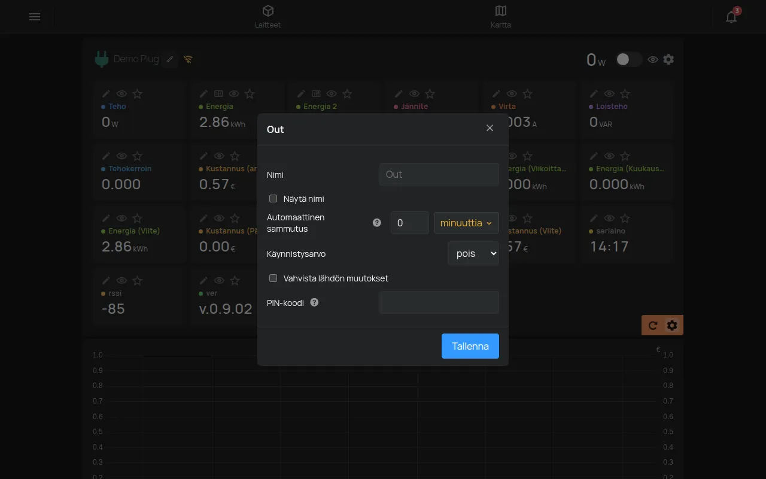Save settings with Tallenna button
Viewport: 766px width, 479px height.
(470, 346)
